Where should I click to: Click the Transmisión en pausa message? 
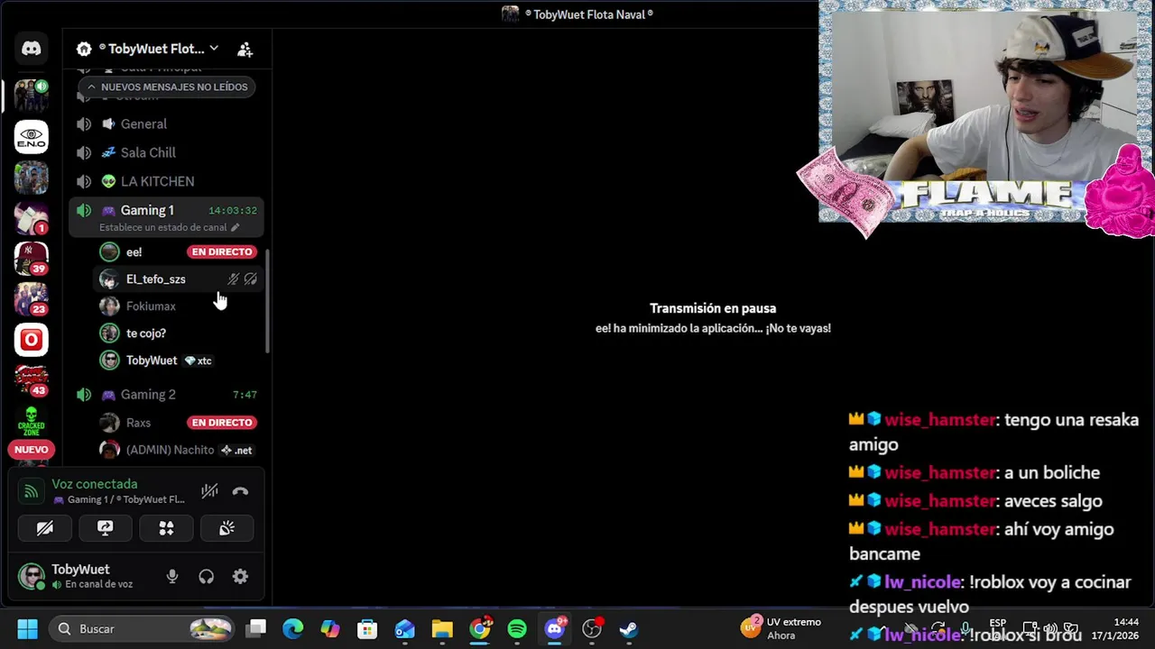coord(713,308)
